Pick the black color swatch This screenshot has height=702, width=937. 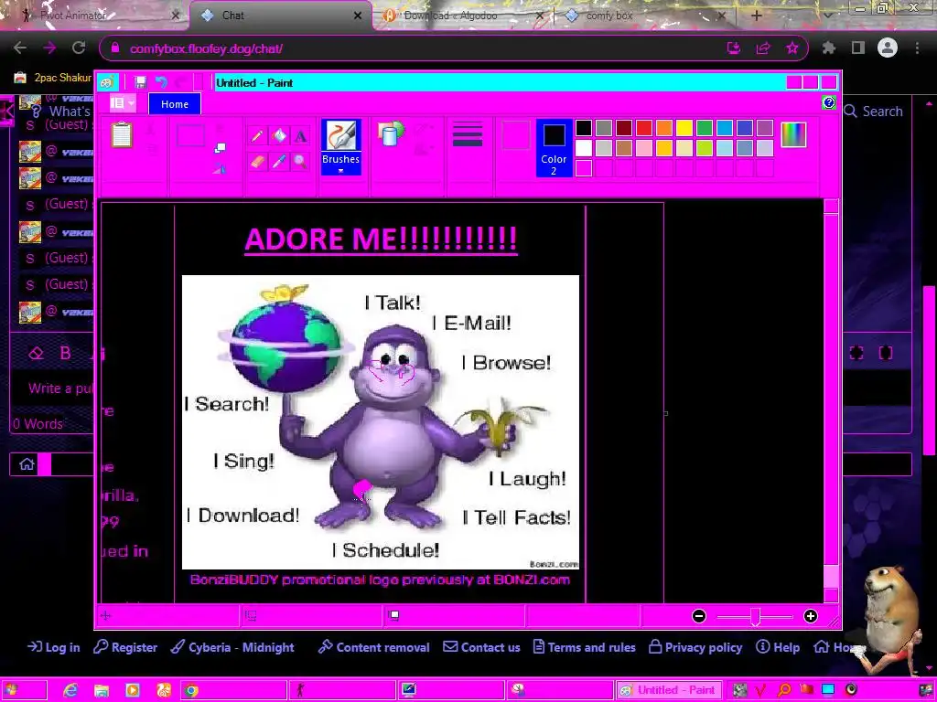pos(584,128)
